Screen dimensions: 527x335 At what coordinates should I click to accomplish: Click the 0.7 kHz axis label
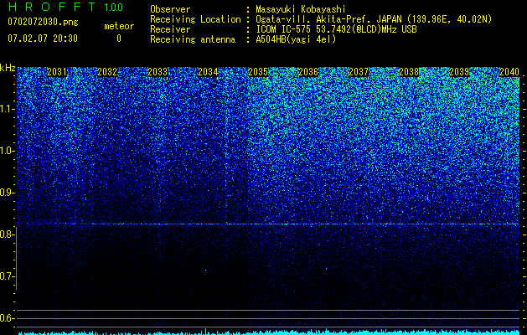coord(5,276)
